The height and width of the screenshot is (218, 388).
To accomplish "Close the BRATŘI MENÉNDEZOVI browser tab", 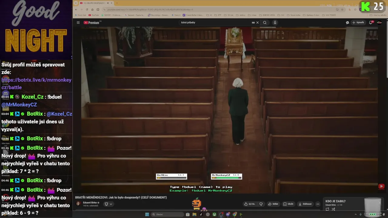I will 112,3.
